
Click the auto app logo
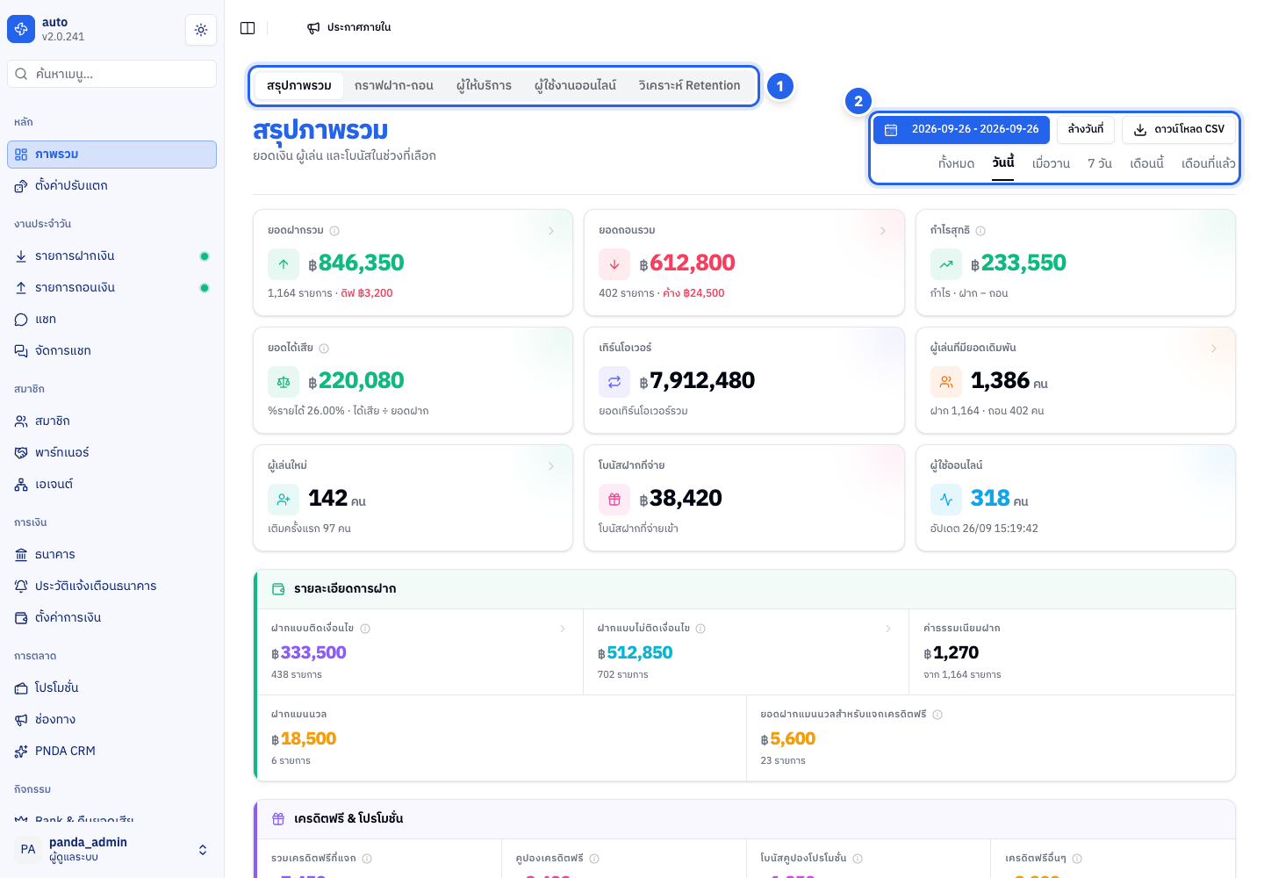point(21,29)
